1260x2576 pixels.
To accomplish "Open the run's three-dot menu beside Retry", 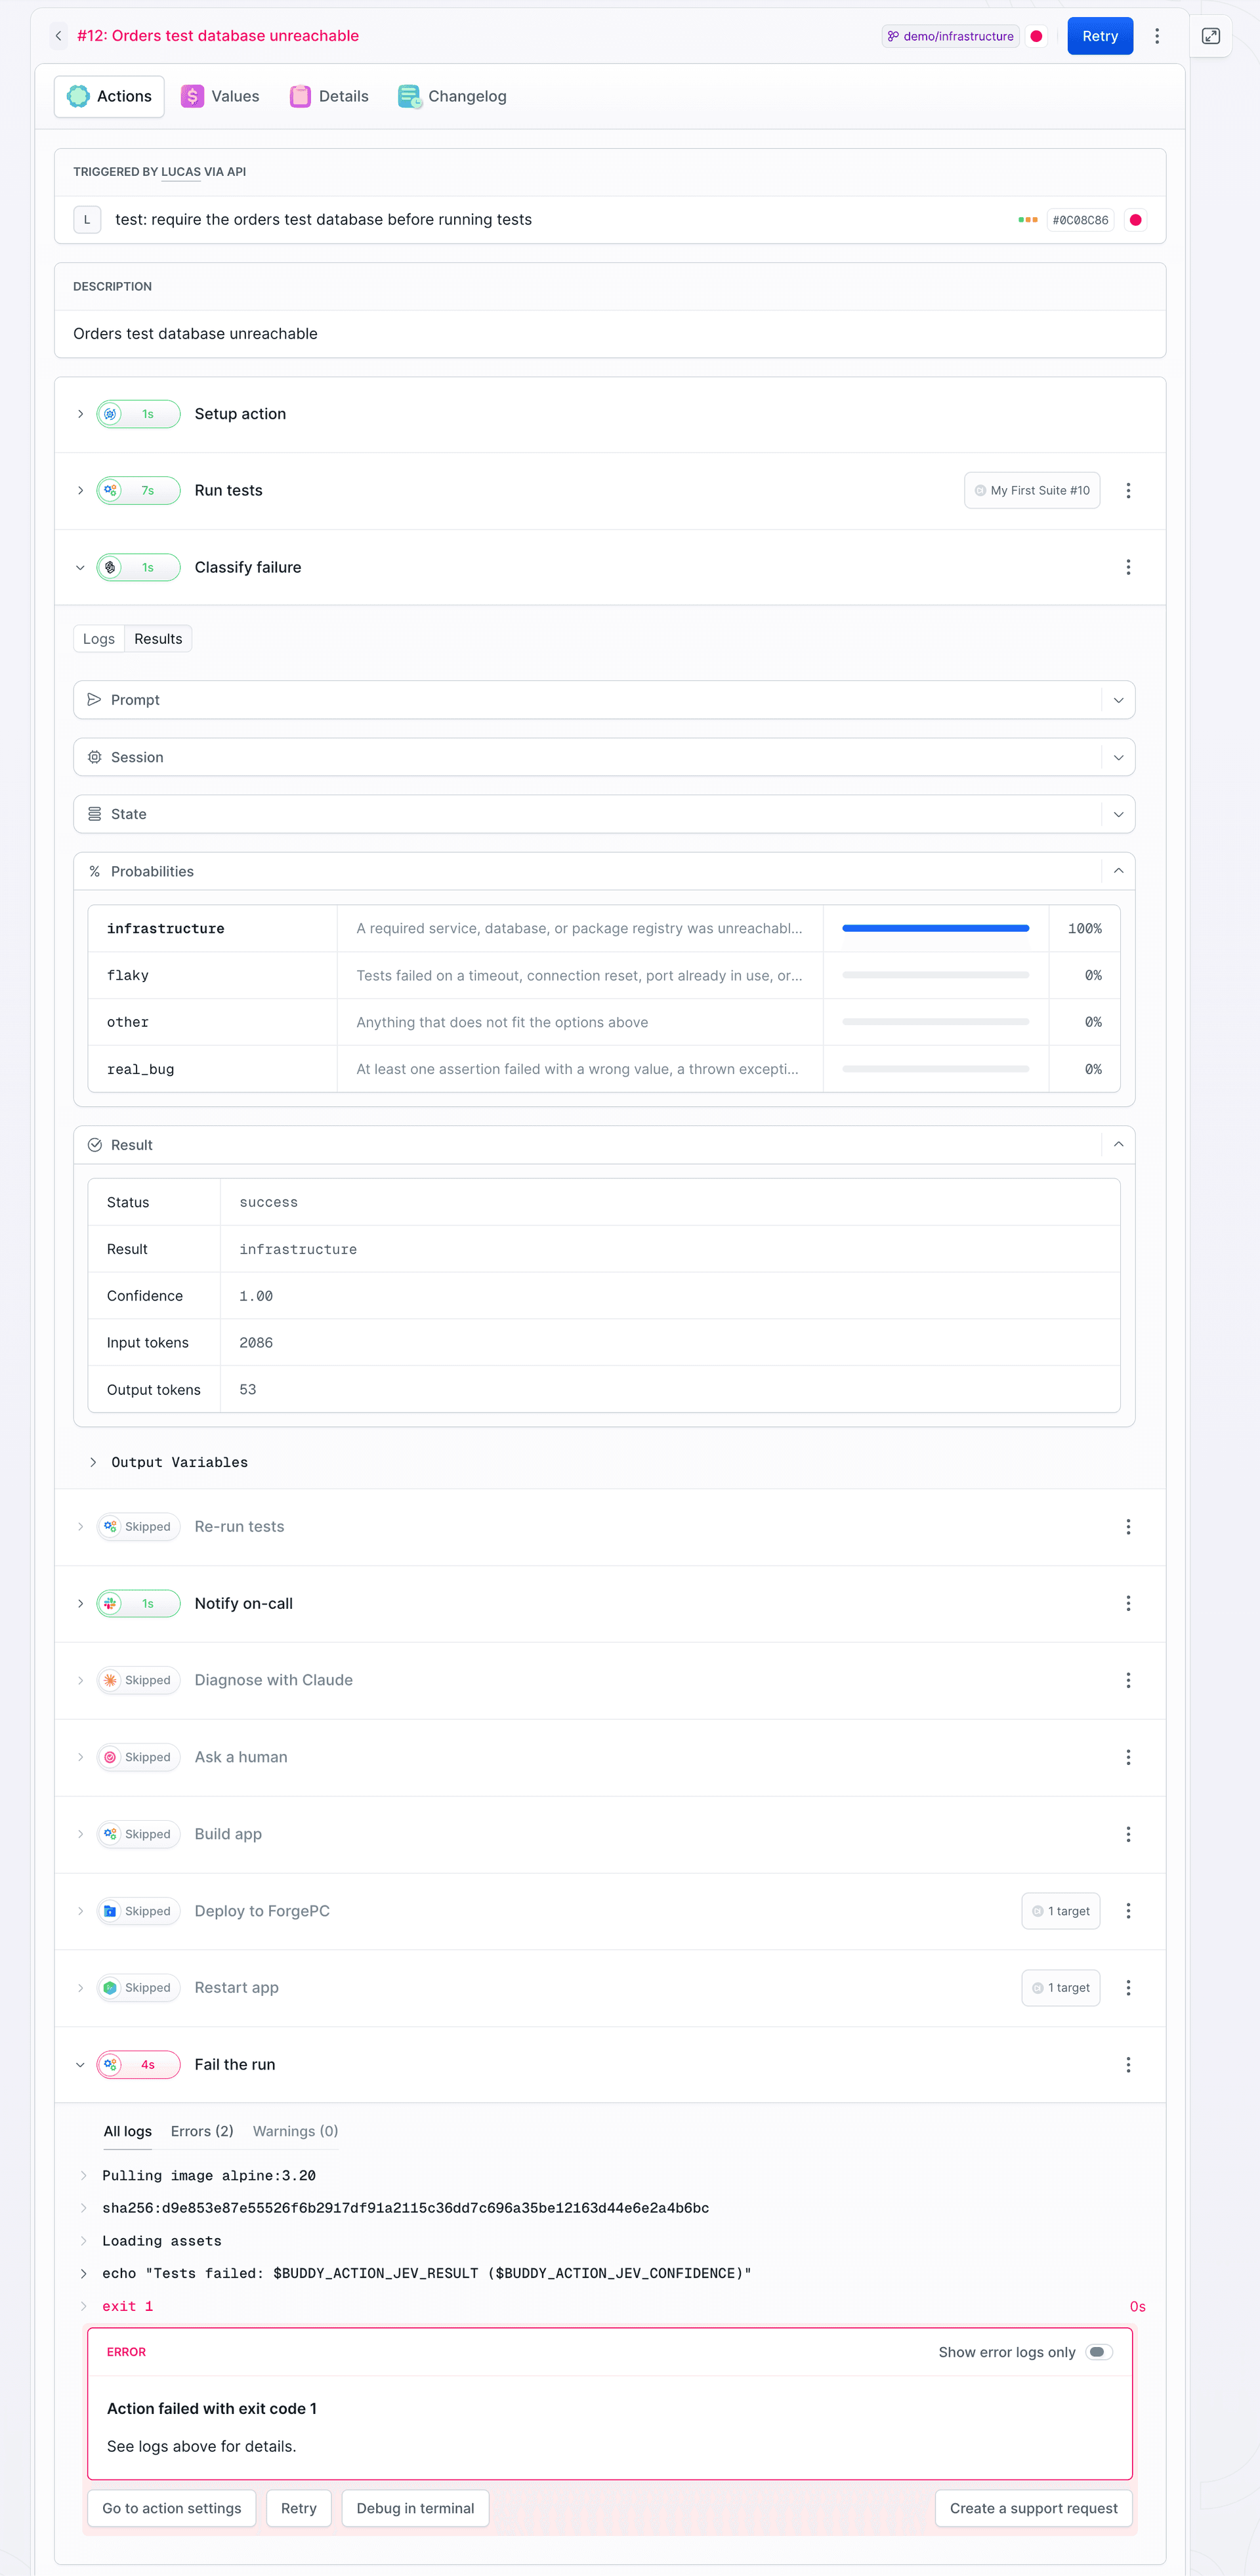I will 1157,36.
